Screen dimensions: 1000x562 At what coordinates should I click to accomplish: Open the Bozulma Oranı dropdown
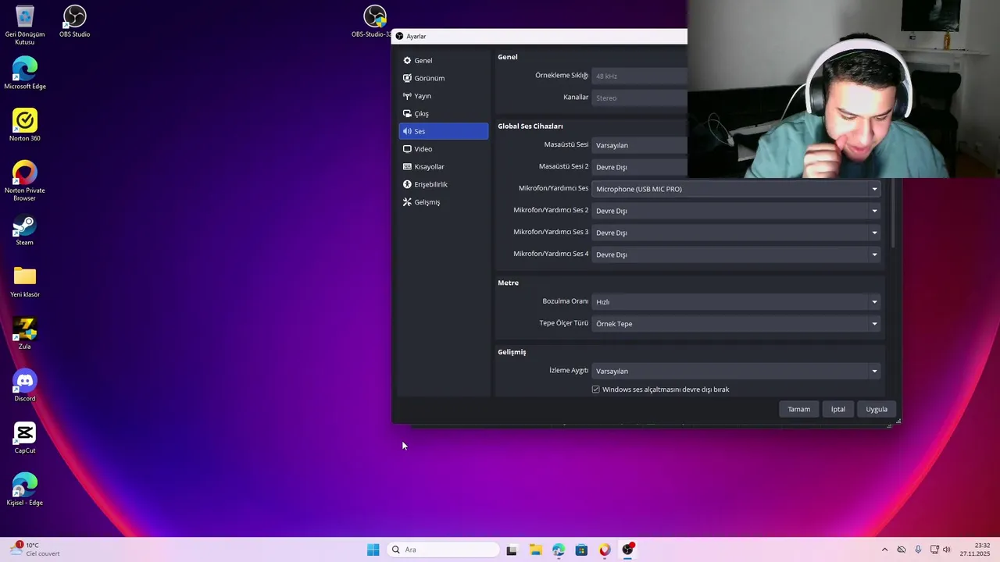[x=736, y=301]
